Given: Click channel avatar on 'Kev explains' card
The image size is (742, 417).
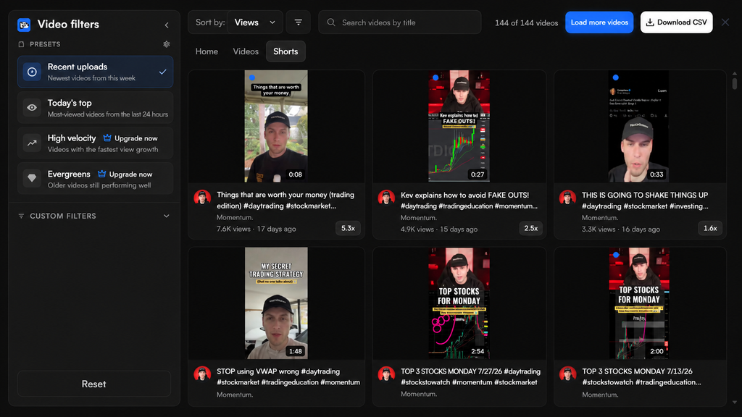Looking at the screenshot, I should pyautogui.click(x=386, y=197).
